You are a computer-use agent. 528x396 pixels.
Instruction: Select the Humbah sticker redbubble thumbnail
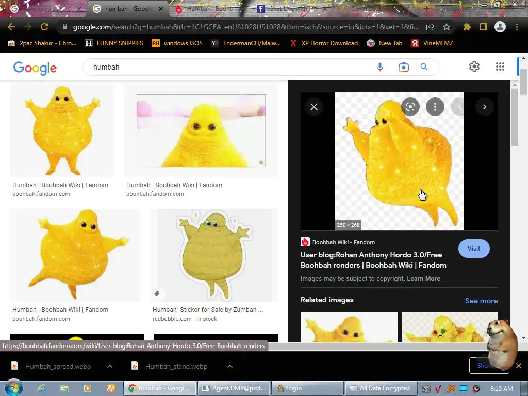pyautogui.click(x=214, y=255)
